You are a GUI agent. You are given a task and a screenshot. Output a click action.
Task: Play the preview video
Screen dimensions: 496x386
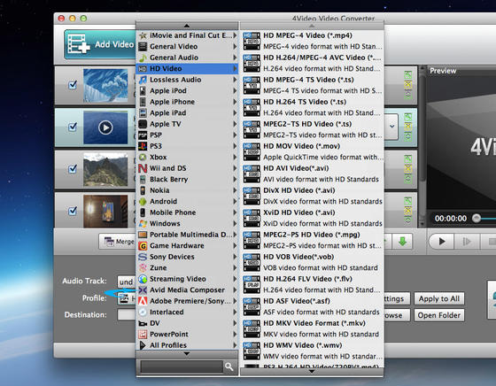[442, 242]
